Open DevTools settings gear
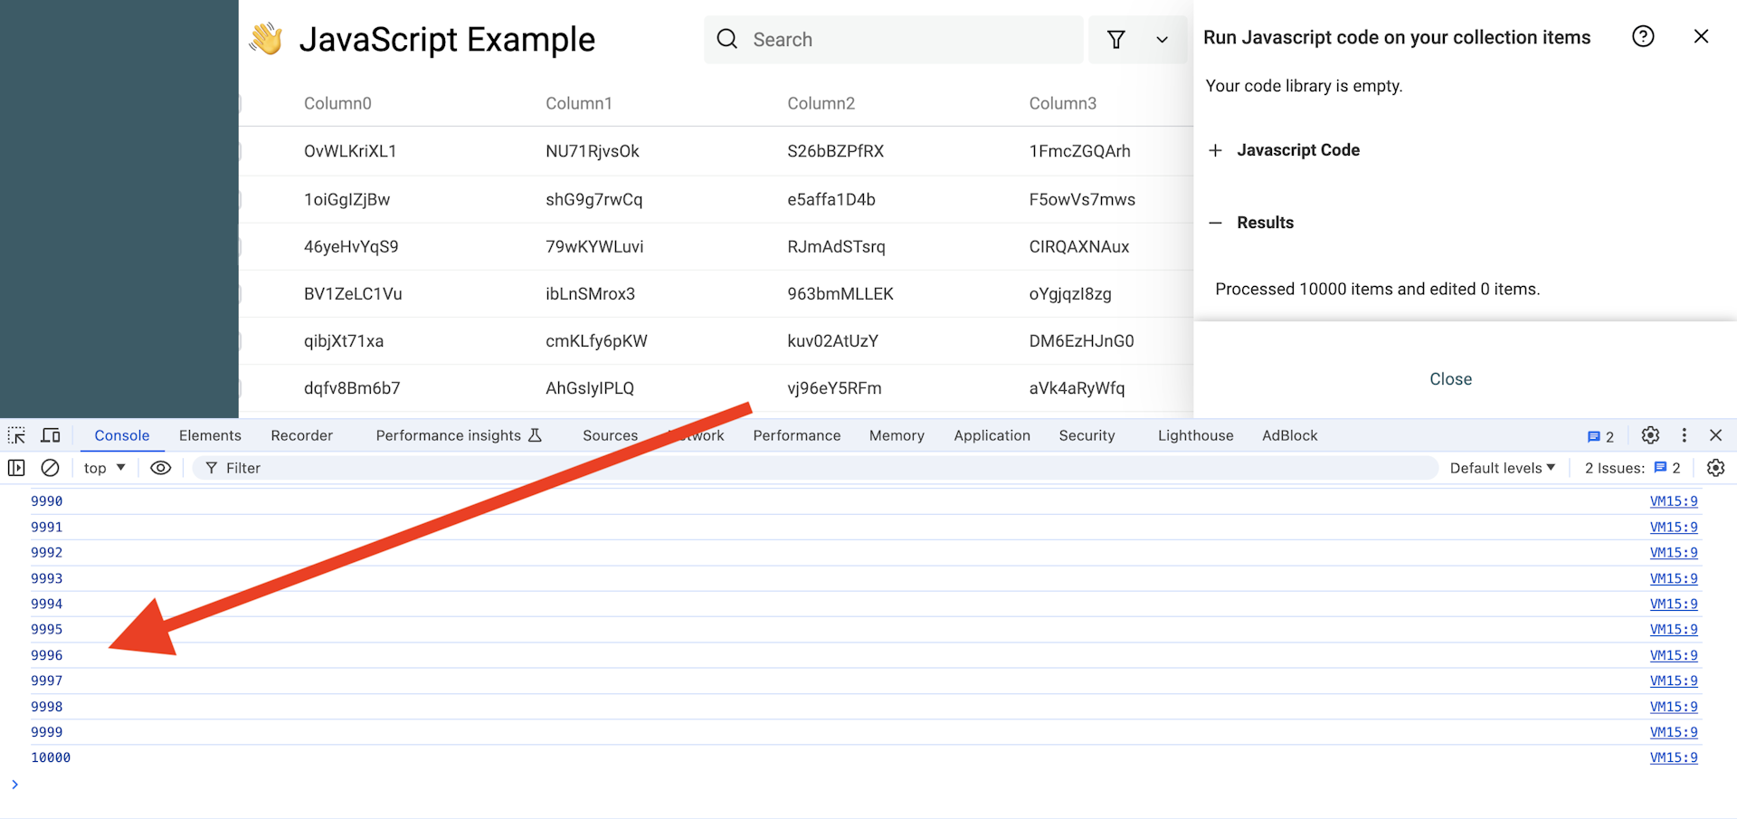Screen dimensions: 1737x819 click(1650, 435)
